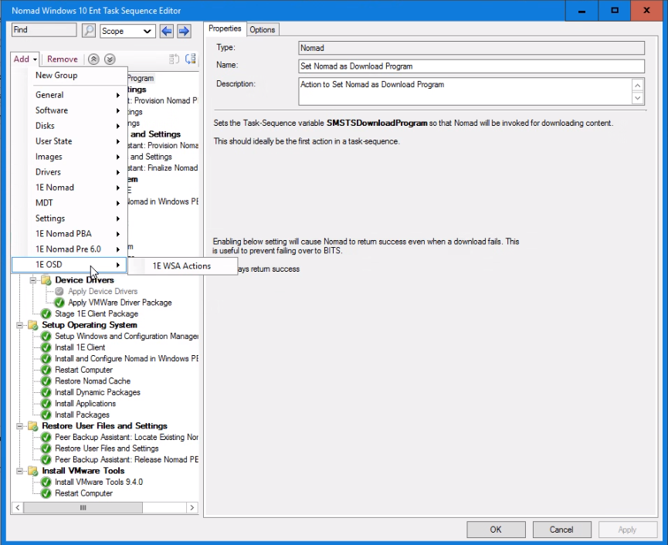
Task: Click the Remove button
Action: pyautogui.click(x=63, y=59)
